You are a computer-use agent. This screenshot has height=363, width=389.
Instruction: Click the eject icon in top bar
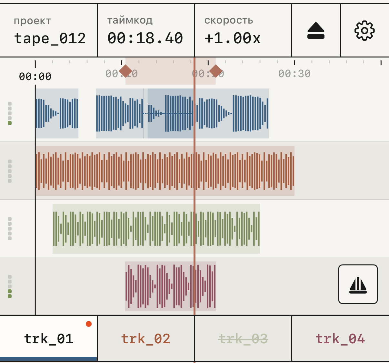(316, 31)
